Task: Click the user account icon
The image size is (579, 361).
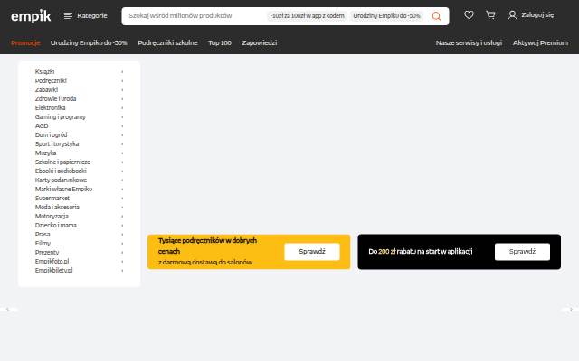Action: tap(512, 15)
